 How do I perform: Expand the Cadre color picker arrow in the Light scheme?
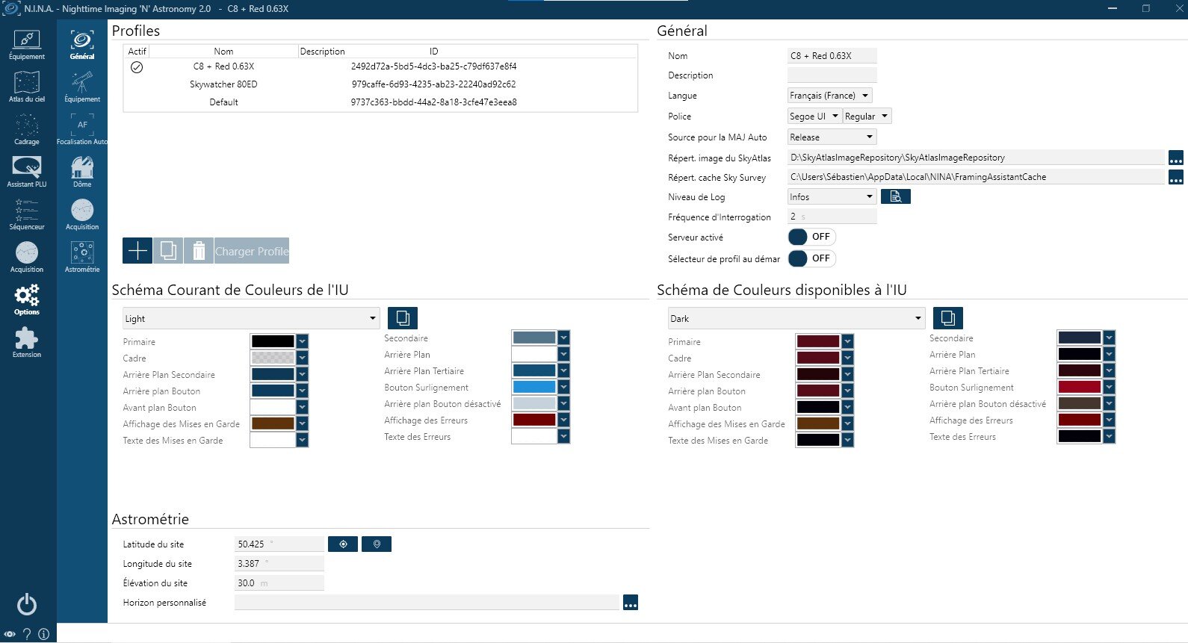[x=303, y=358]
